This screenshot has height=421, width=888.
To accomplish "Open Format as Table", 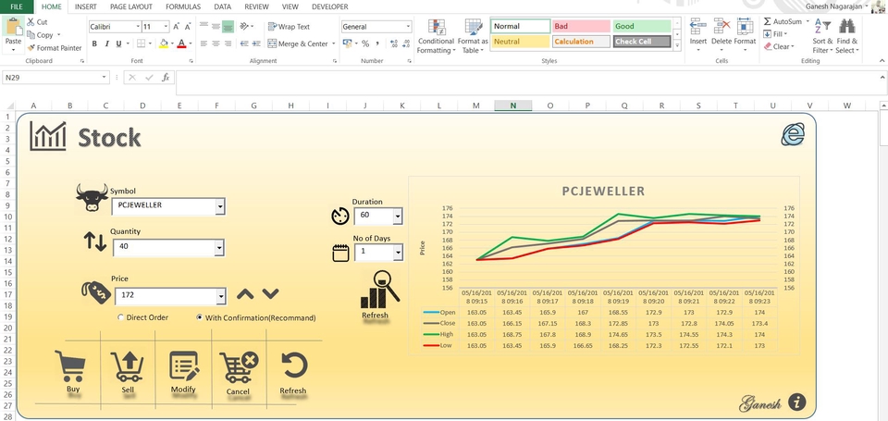I will click(473, 36).
